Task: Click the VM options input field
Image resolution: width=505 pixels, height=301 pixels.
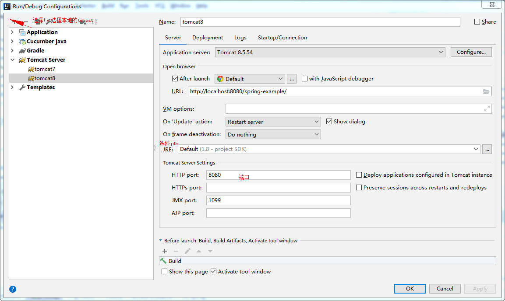Action: pyautogui.click(x=358, y=109)
